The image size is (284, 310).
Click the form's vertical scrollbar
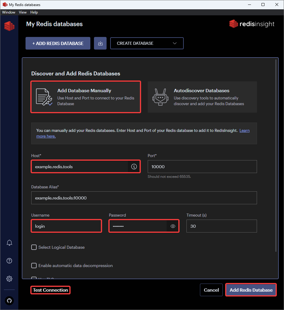click(276, 150)
